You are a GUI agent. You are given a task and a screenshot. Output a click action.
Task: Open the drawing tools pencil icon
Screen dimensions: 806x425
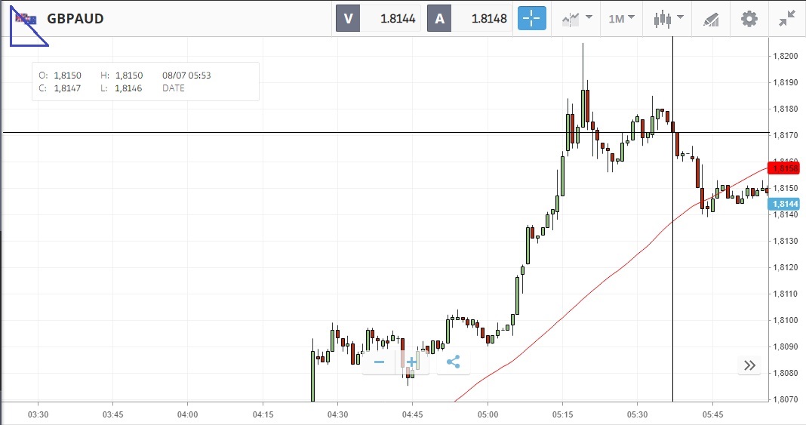710,19
